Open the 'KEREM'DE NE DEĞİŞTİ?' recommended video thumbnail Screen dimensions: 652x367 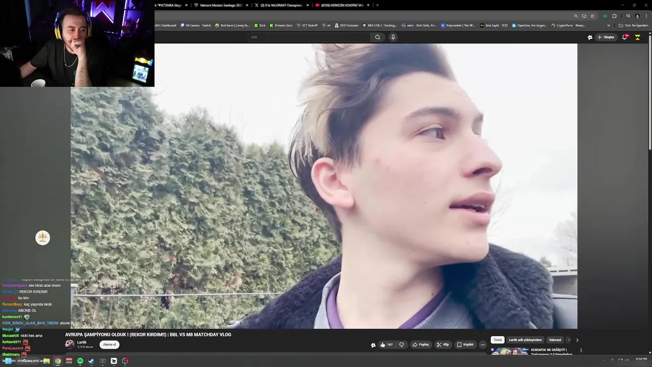(509, 351)
